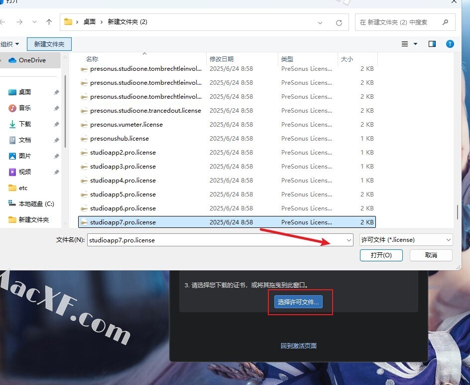Change the file list view layout
Image resolution: width=470 pixels, height=385 pixels.
(405, 44)
